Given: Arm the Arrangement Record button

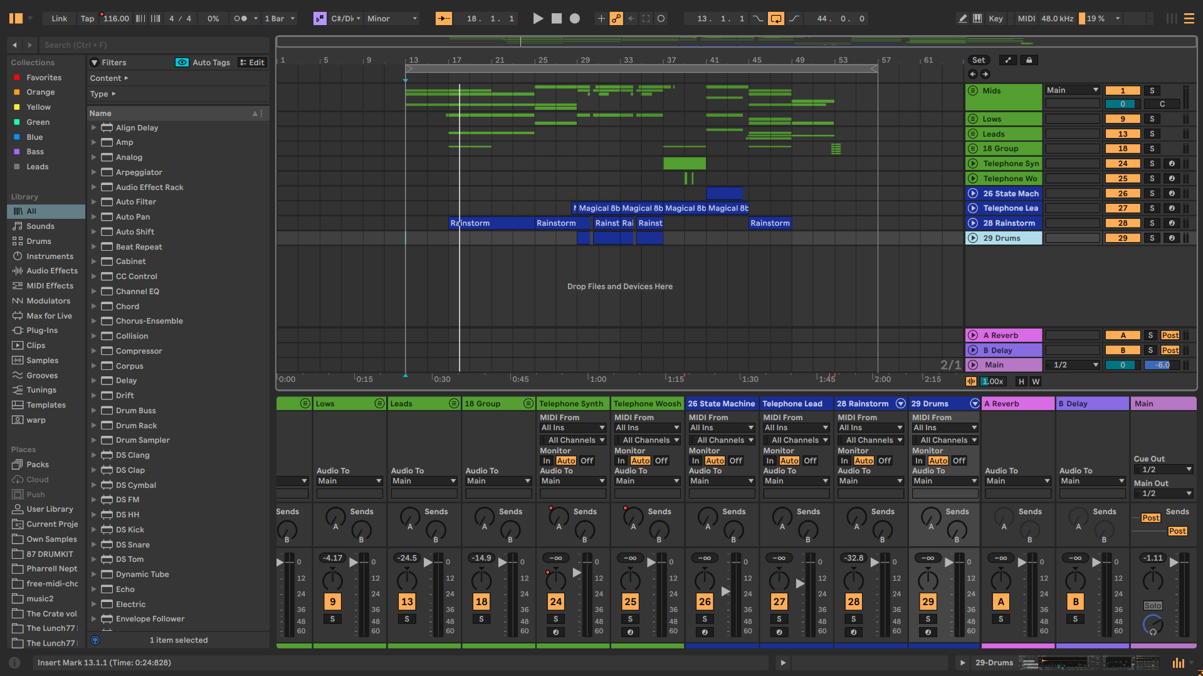Looking at the screenshot, I should (x=574, y=18).
